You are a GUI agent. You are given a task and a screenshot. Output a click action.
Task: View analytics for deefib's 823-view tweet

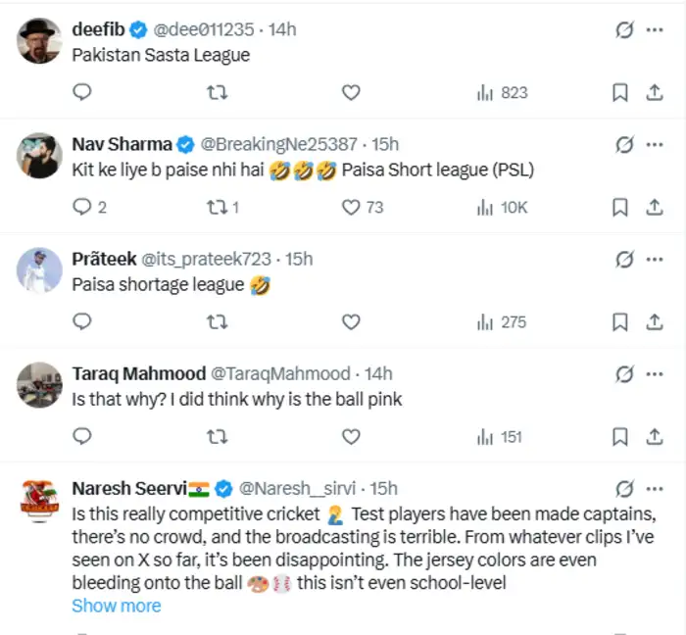(501, 92)
